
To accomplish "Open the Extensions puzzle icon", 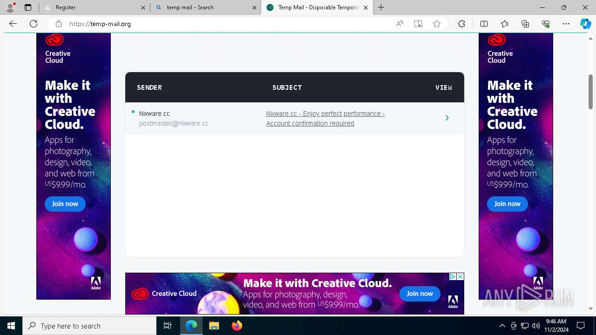I will pos(461,24).
